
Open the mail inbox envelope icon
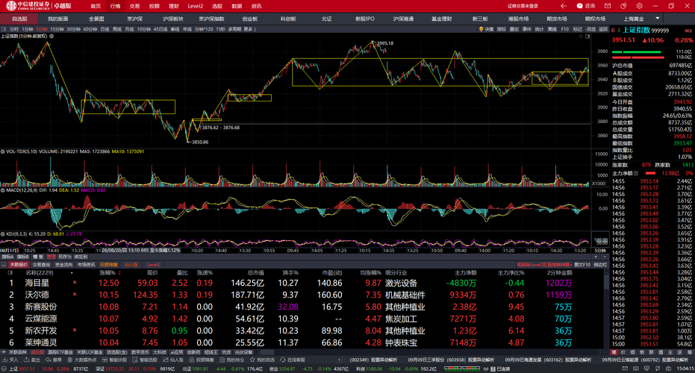(x=607, y=6)
